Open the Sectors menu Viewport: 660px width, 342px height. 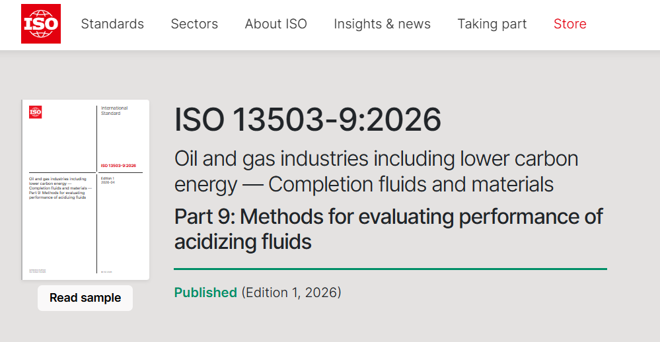coord(194,24)
